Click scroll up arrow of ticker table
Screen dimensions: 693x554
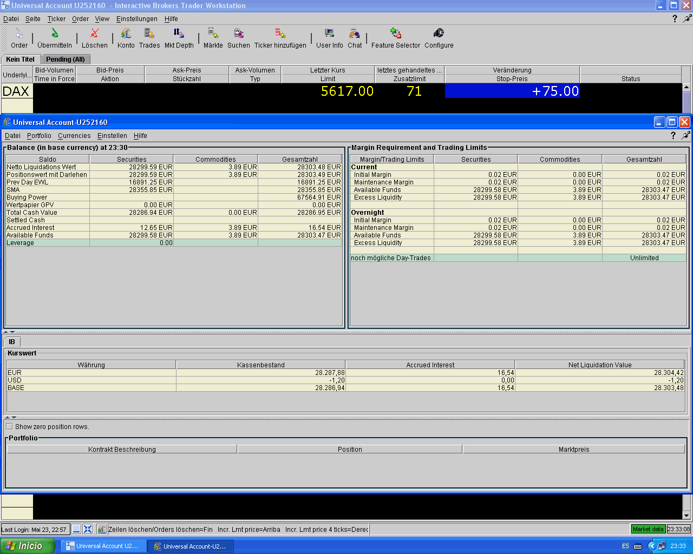pos(687,87)
